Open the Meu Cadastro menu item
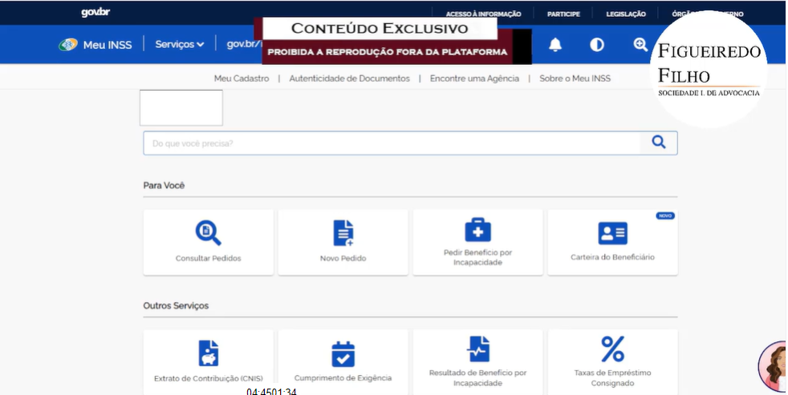The height and width of the screenshot is (395, 788). pos(241,79)
